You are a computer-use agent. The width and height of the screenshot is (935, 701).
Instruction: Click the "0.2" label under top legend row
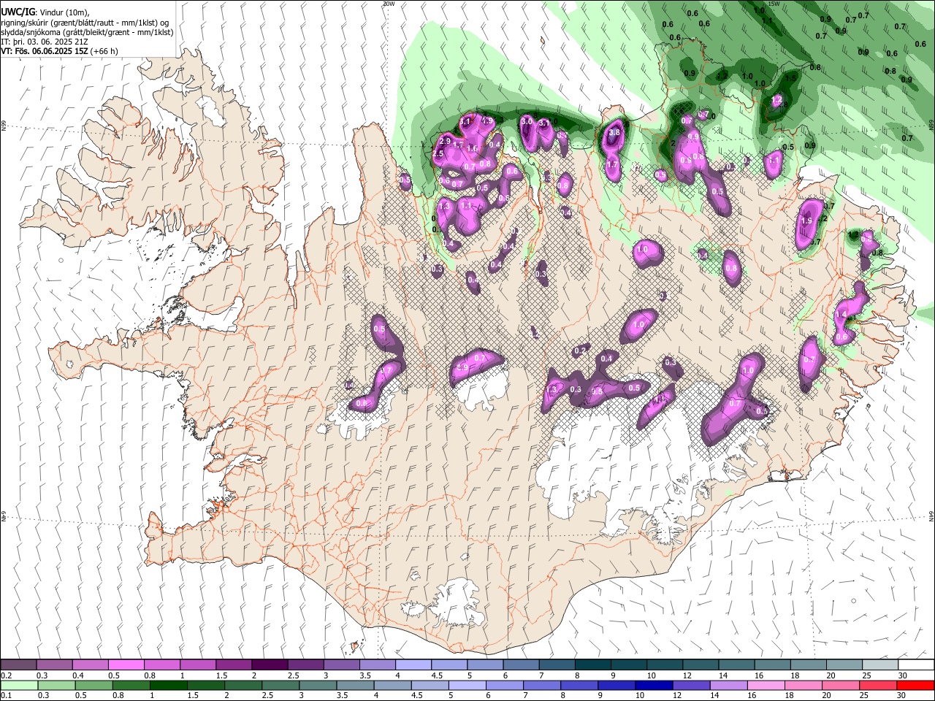pyautogui.click(x=6, y=675)
